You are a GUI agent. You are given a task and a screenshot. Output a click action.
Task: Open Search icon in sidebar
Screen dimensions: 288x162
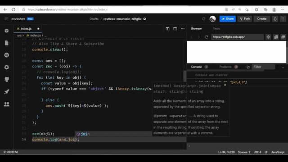(7, 55)
